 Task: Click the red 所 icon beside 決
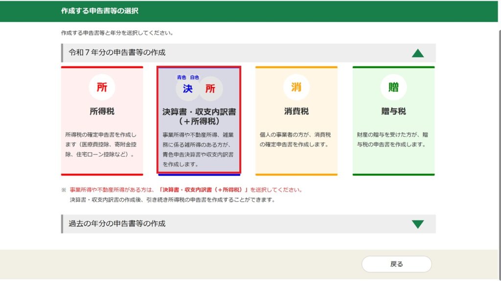tap(210, 88)
